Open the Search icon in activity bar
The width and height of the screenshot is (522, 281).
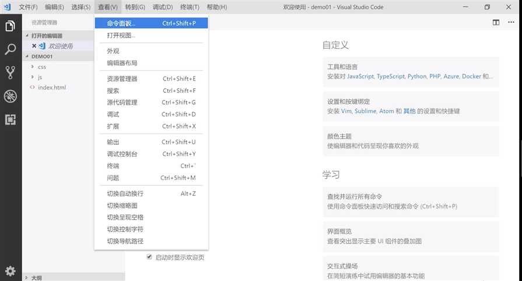coord(10,49)
